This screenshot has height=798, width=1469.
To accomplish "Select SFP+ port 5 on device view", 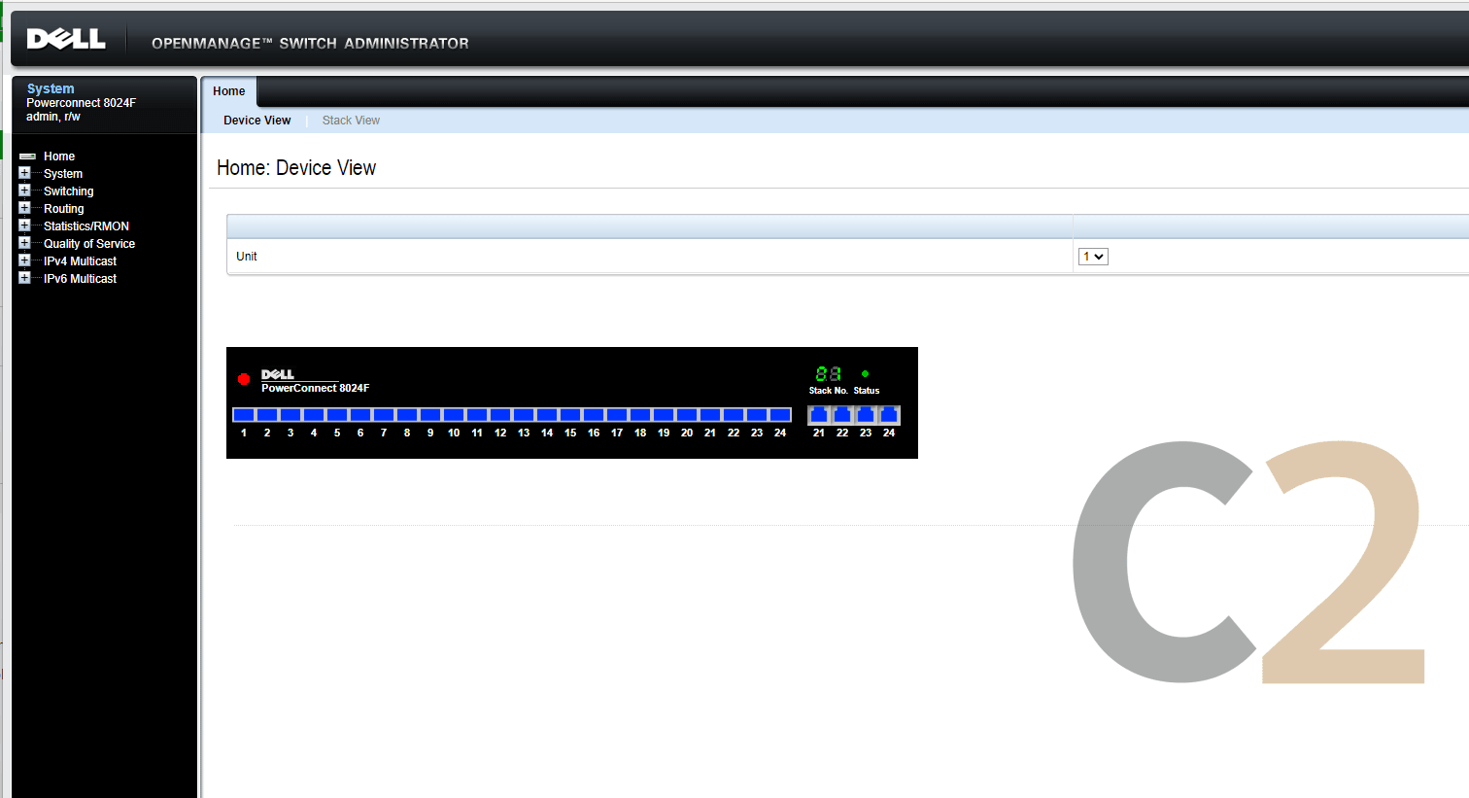I will pos(337,415).
